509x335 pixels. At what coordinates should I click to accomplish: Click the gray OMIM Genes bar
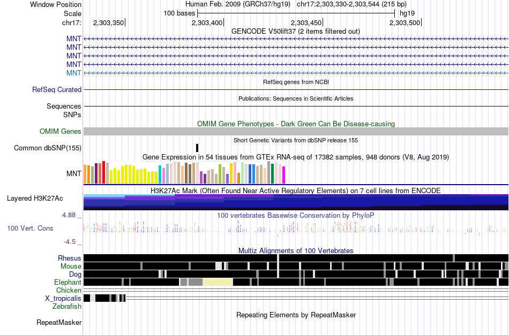[296, 131]
